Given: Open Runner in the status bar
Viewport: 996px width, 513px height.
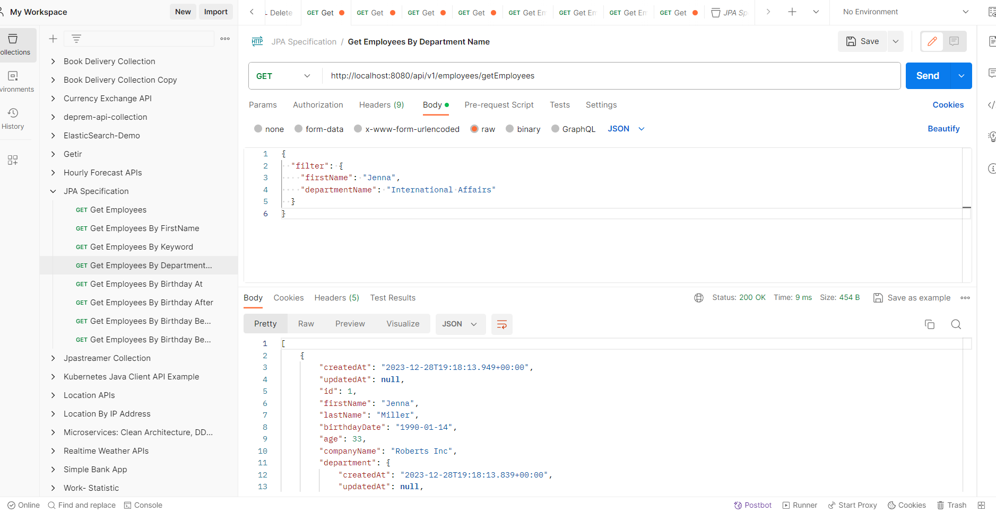Looking at the screenshot, I should (x=800, y=505).
